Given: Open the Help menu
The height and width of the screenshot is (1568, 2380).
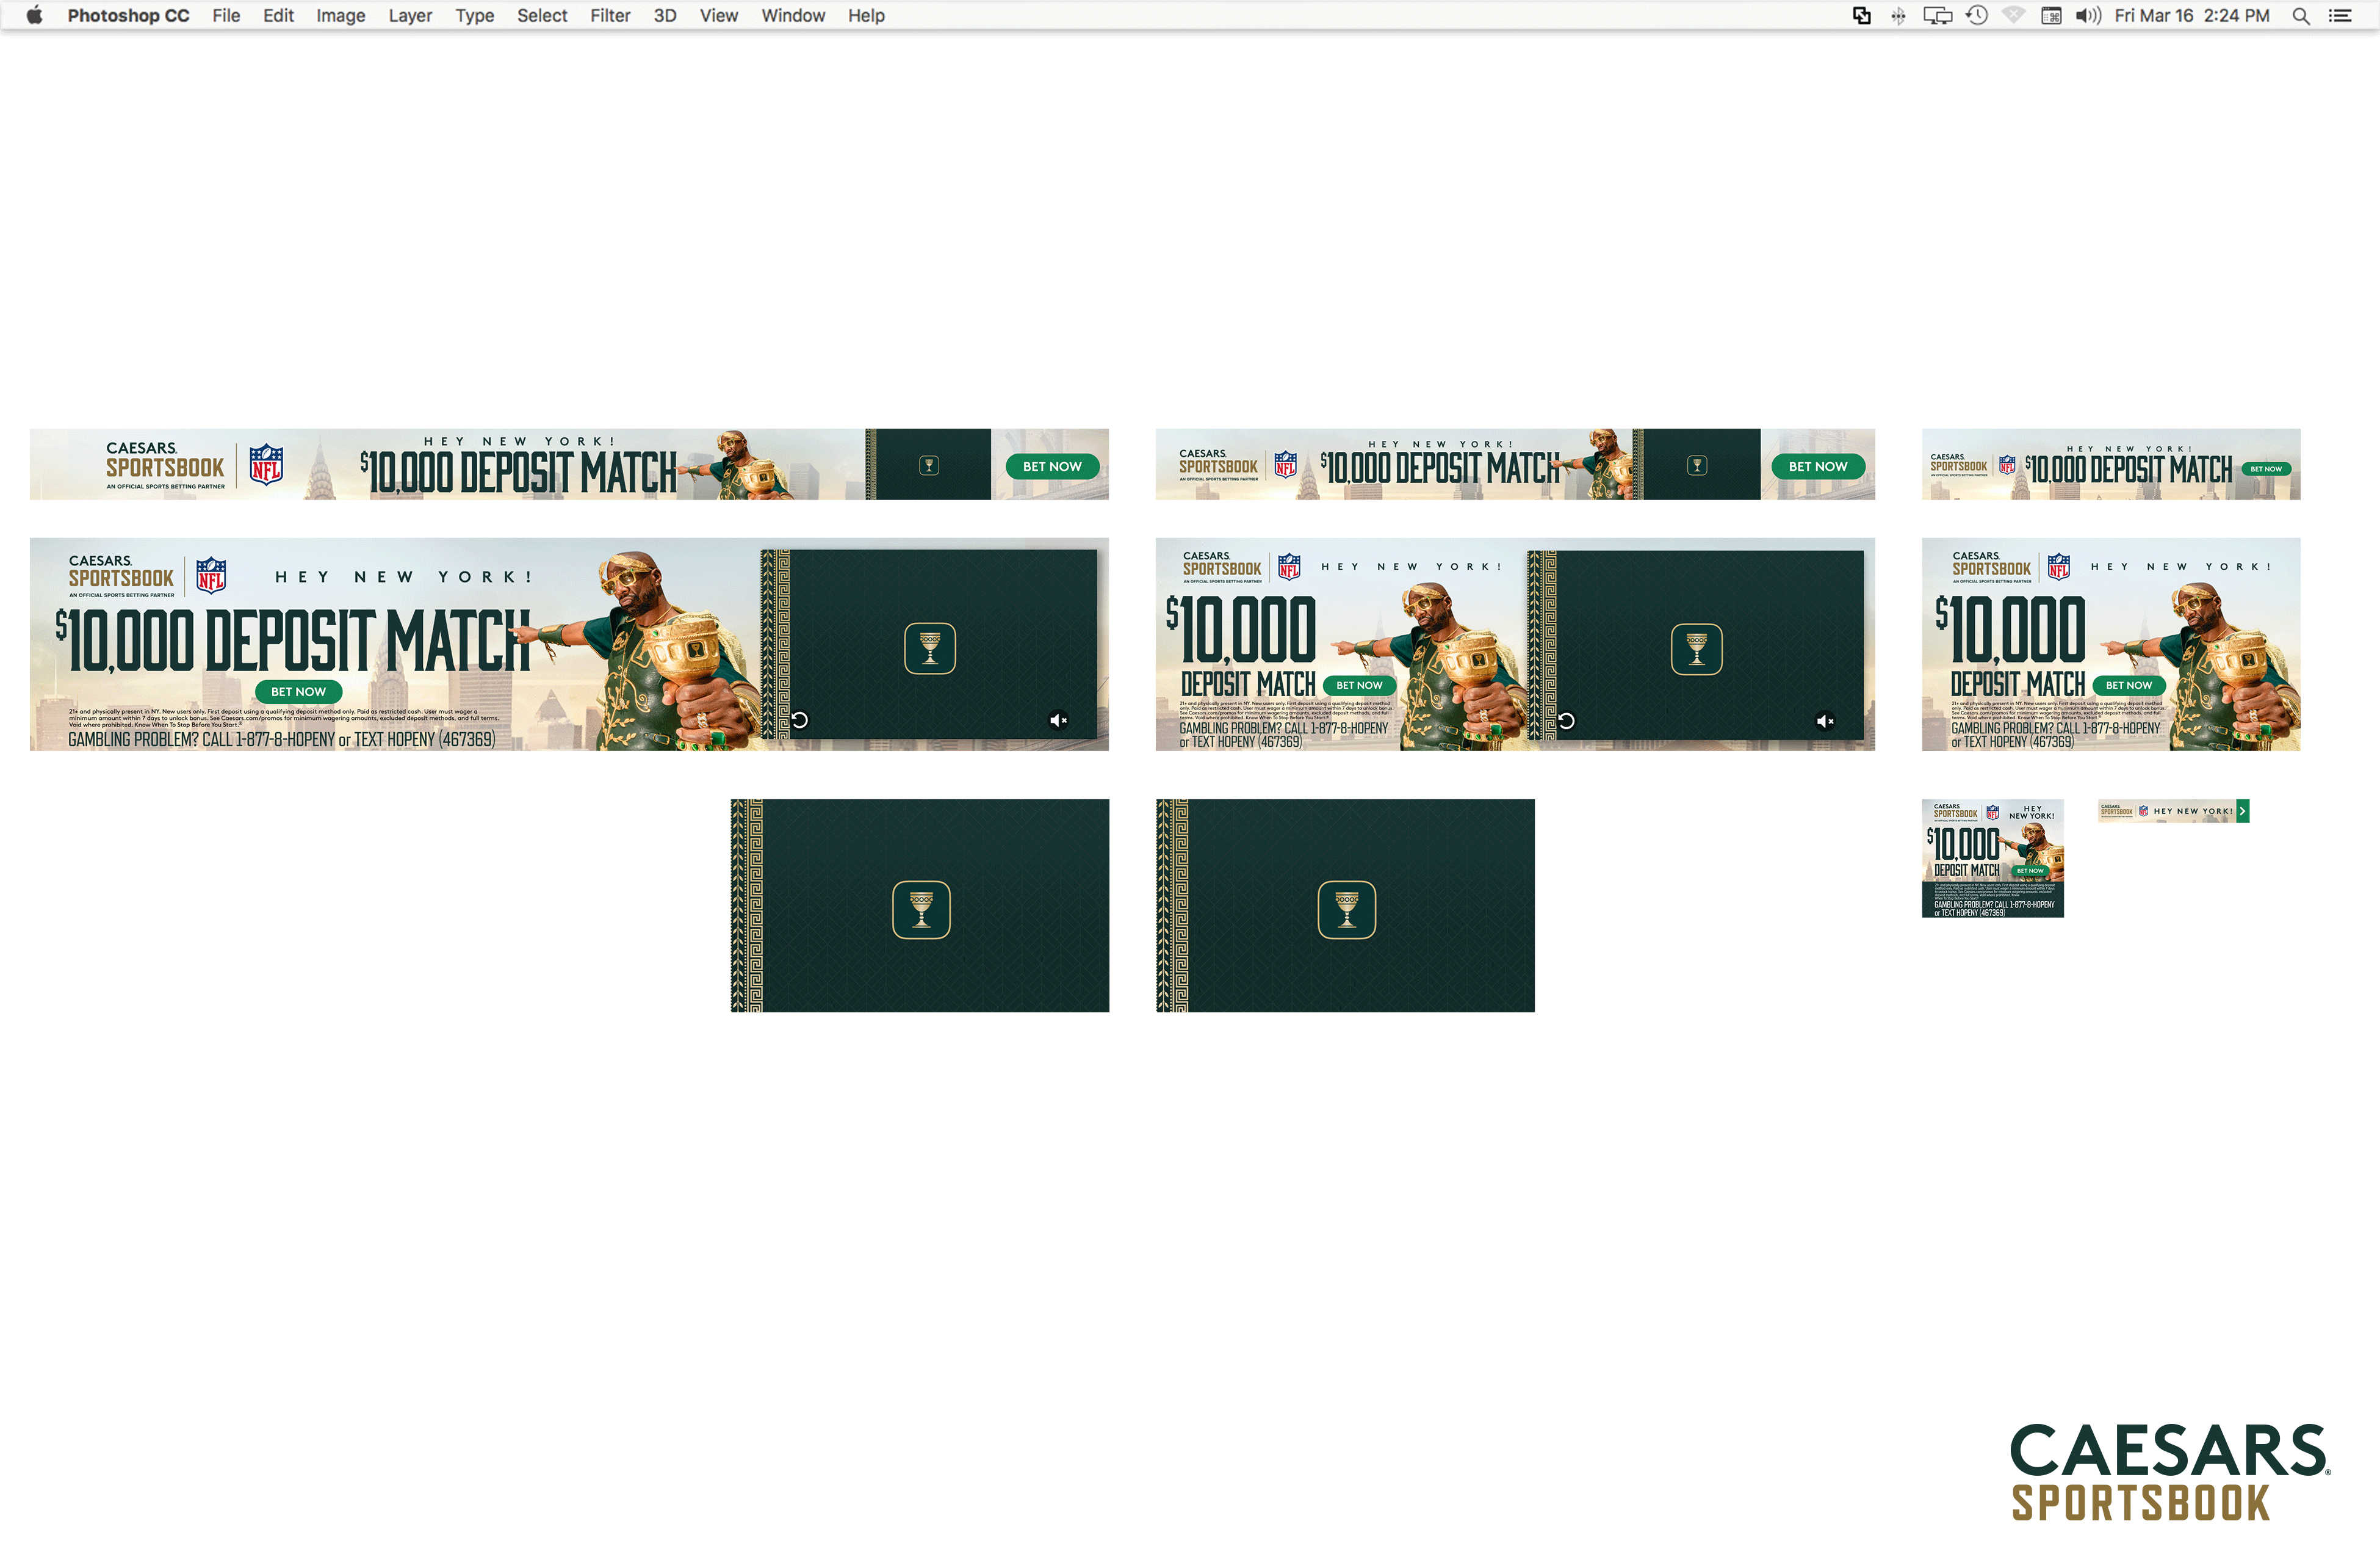Looking at the screenshot, I should click(x=866, y=15).
